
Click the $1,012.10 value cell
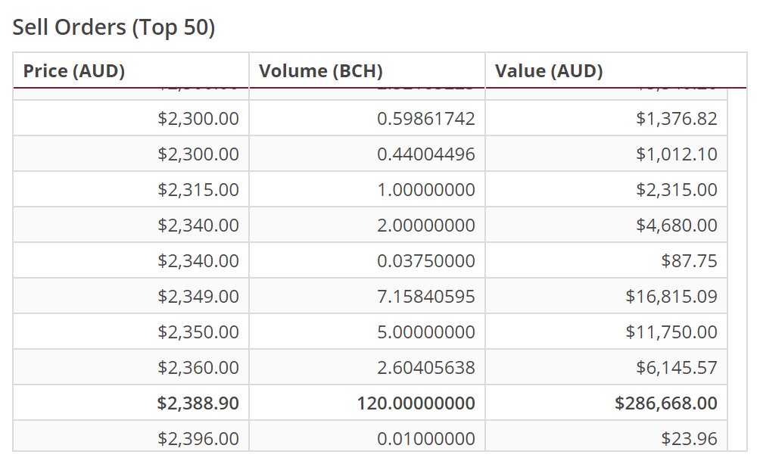pos(676,154)
